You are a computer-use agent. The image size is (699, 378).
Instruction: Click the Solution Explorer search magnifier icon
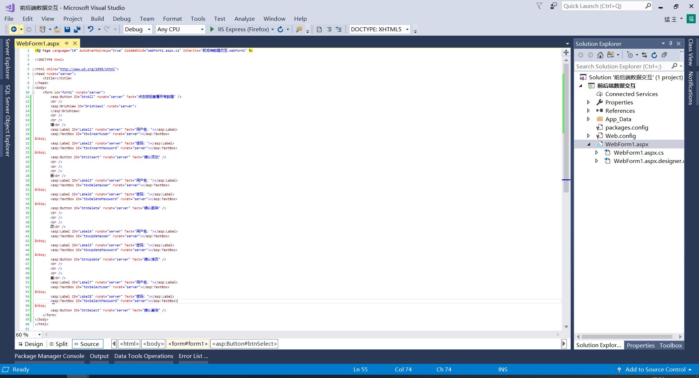[674, 66]
